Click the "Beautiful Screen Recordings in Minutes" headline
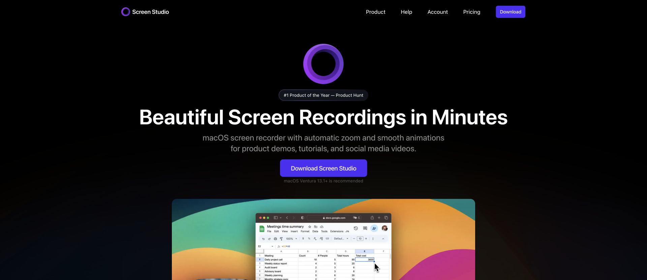 323,117
